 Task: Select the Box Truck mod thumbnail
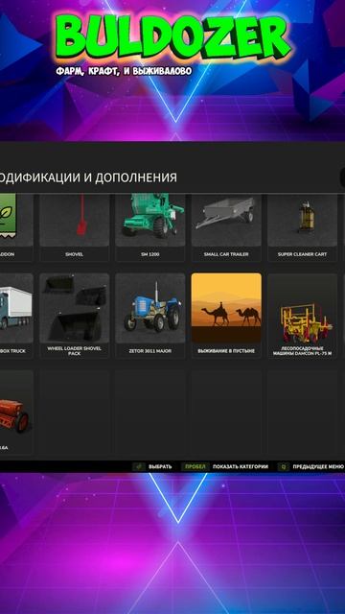pos(16,308)
